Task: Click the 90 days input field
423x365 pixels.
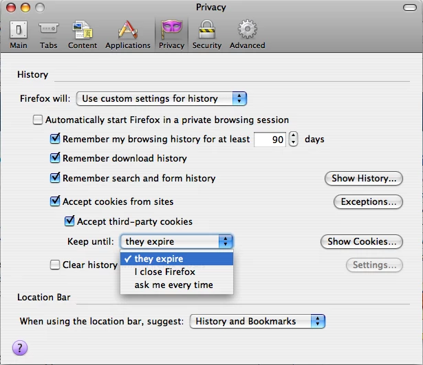Action: pyautogui.click(x=270, y=140)
